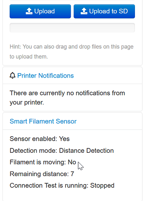Click the drag and drop hint text
Image resolution: width=147 pixels, height=201 pixels.
pos(71,51)
